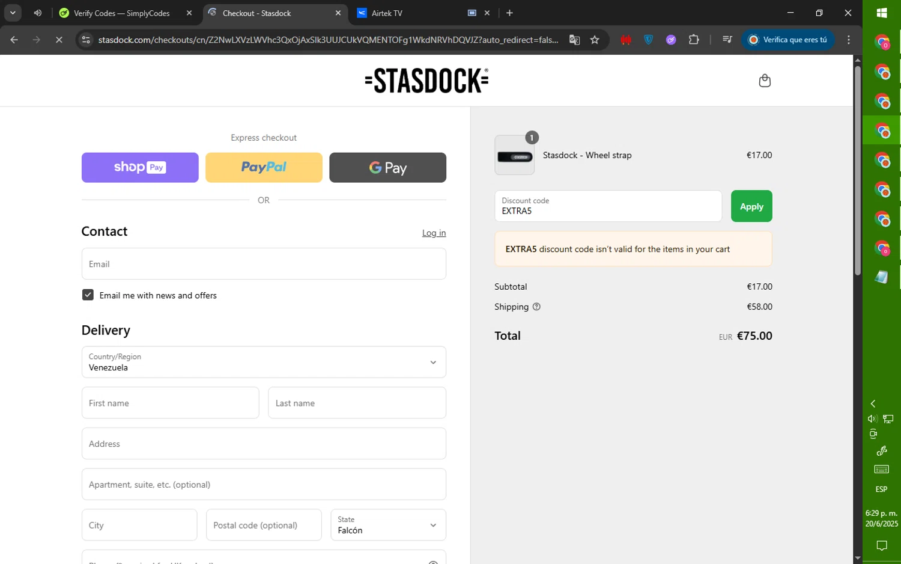Open the media control playlist icon
901x564 pixels.
727,40
